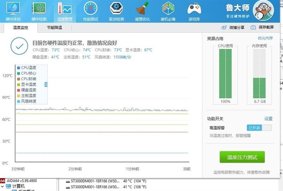
Task: Toggle 高温报警 switch 已开启
Action: [259, 128]
